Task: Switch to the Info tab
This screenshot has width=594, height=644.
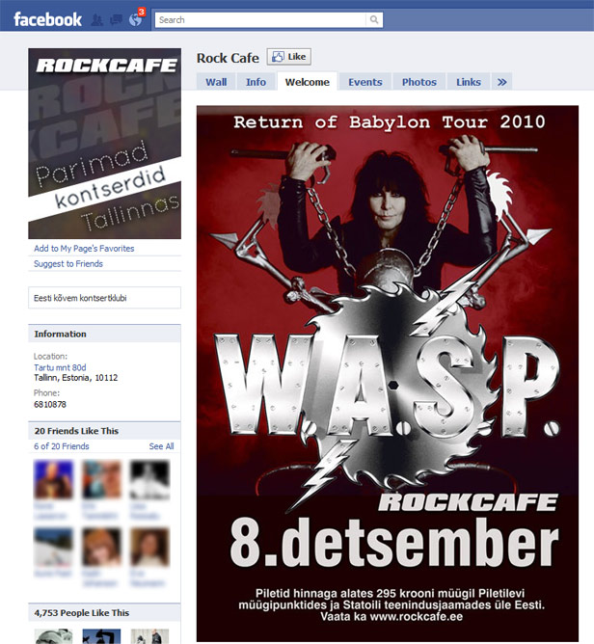Action: tap(256, 82)
